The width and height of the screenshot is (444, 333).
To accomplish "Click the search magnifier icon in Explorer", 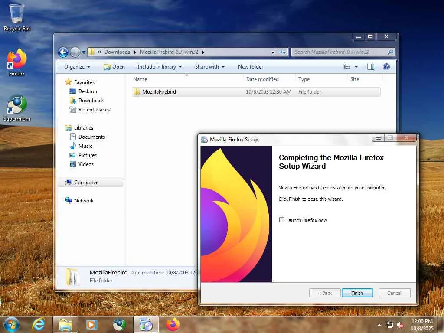I will tap(390, 52).
